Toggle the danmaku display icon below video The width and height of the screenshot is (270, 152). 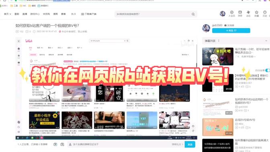click(55, 144)
